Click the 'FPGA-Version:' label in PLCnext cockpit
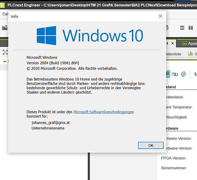The width and height of the screenshot is (197, 180). 174,158
